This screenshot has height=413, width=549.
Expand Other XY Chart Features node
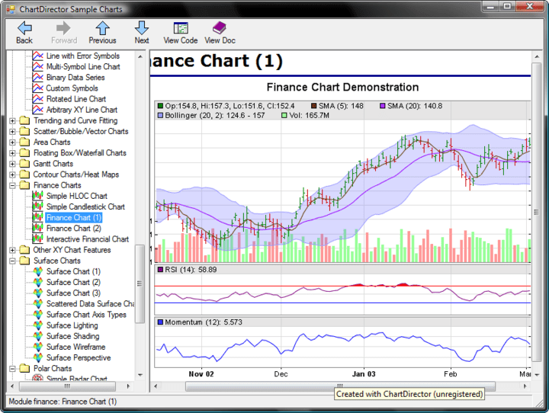(13, 250)
